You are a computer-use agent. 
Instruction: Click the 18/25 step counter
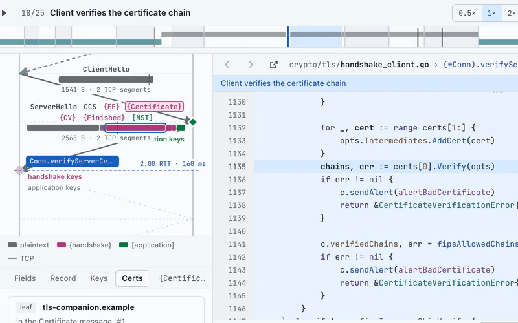[33, 13]
